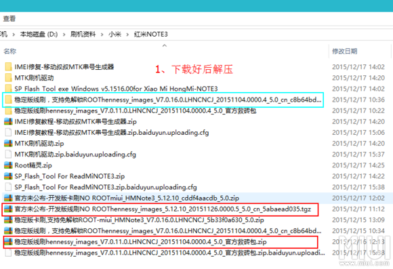Select SP Flash Tool exe Windows folder icon

8,89
